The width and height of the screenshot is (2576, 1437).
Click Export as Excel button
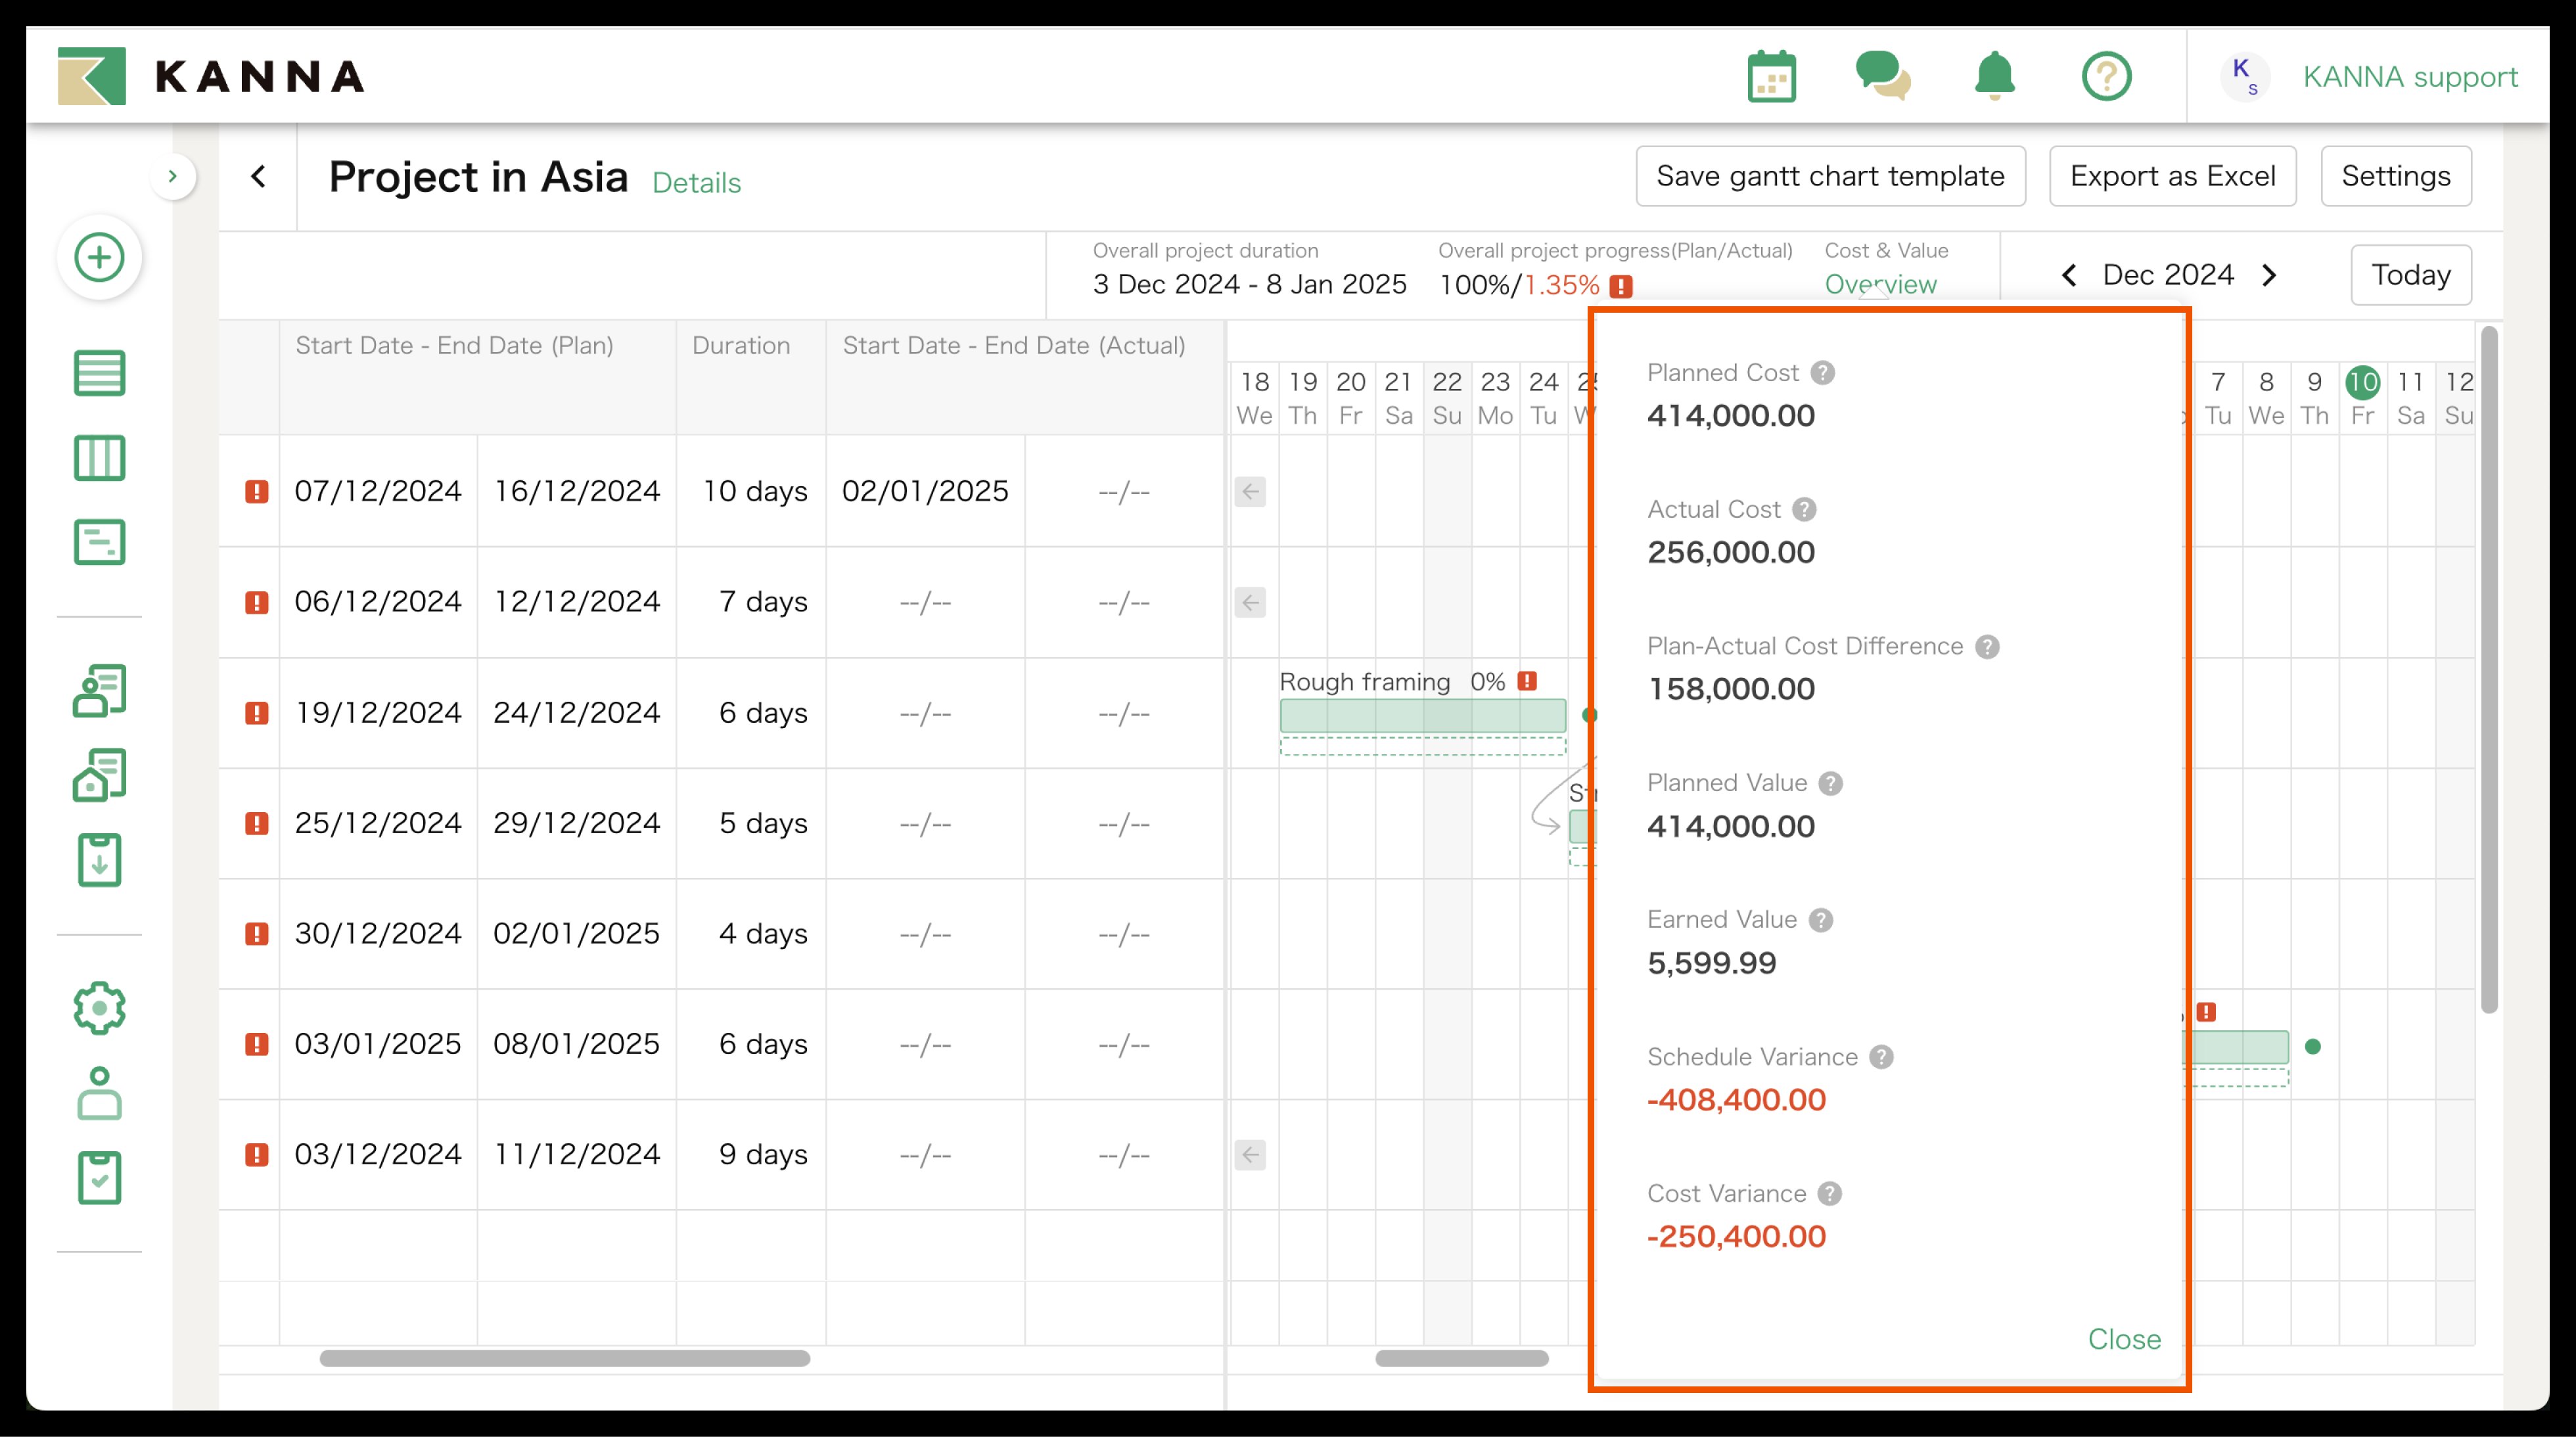(x=2172, y=177)
